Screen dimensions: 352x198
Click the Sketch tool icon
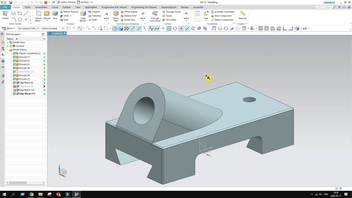click(x=5, y=14)
